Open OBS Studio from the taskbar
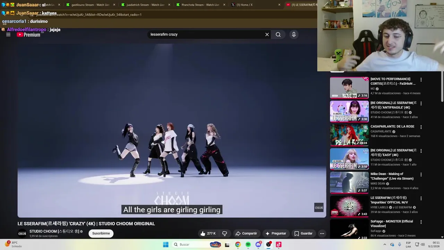The height and width of the screenshot is (250, 444). tap(268, 244)
